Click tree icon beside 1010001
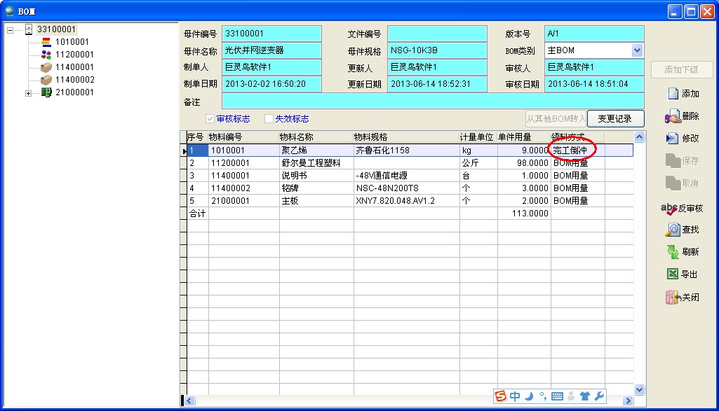 (x=46, y=42)
